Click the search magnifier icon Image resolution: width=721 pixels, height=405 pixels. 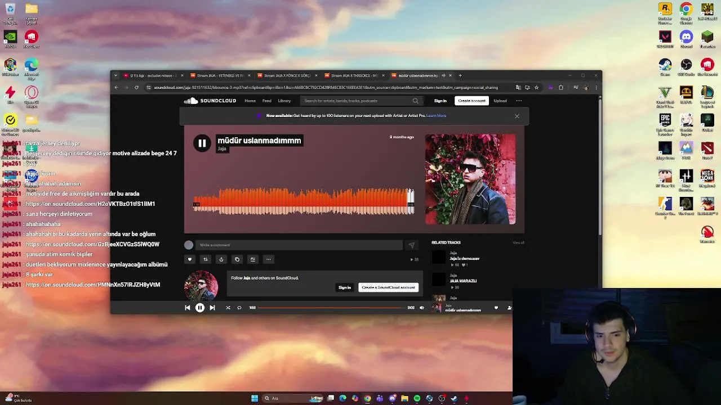click(416, 101)
